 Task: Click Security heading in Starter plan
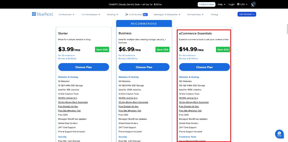pos(62,137)
